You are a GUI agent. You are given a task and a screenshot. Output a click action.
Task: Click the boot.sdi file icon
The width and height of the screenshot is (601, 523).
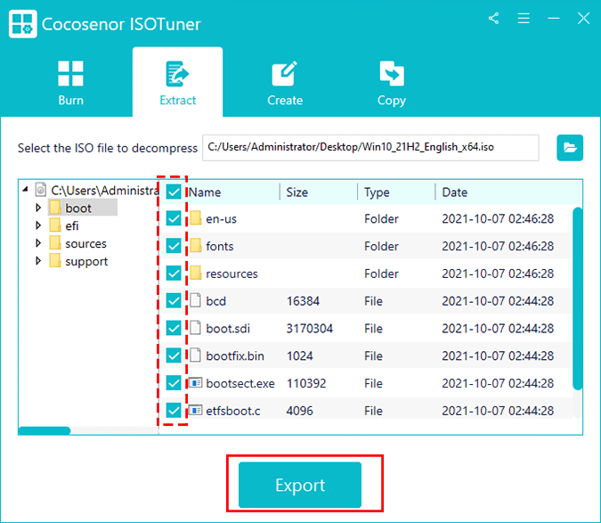[x=196, y=328]
